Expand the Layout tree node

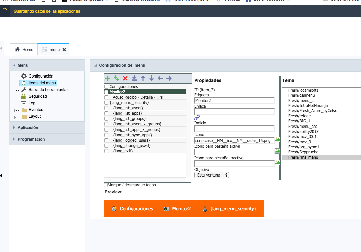pos(15,117)
